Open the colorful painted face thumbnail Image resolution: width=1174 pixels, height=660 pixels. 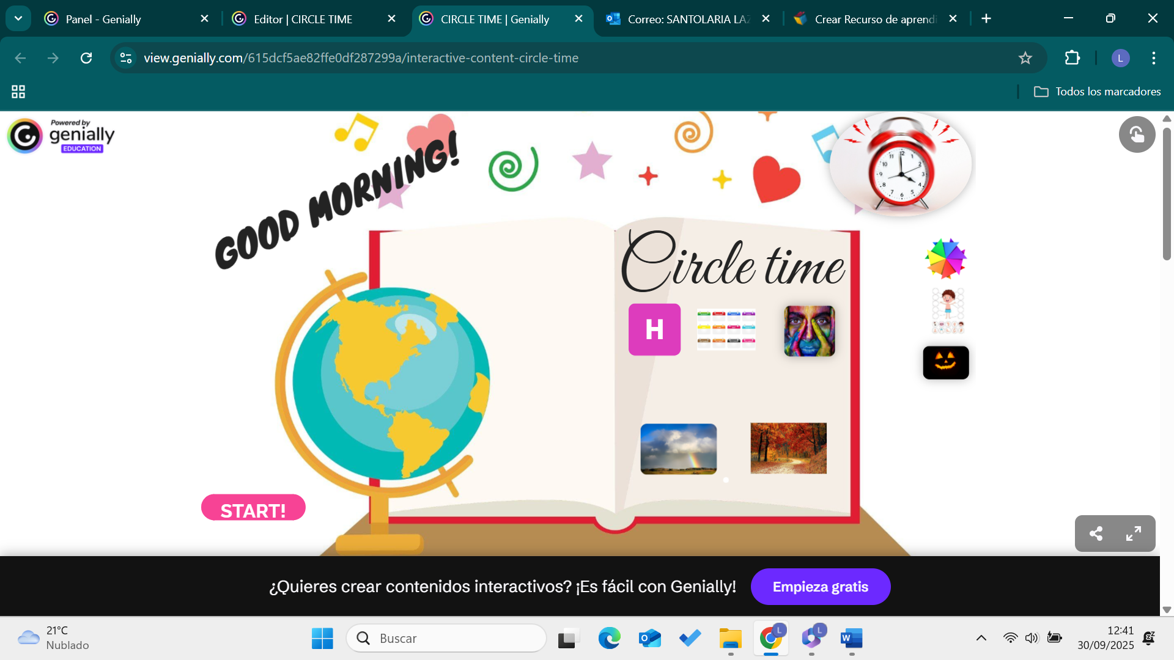click(809, 331)
